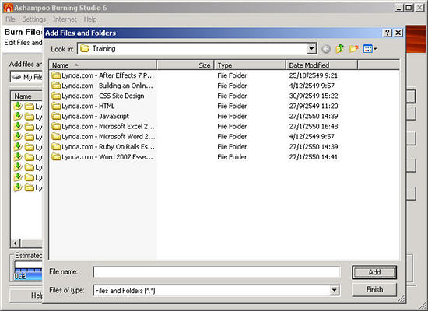
Task: Select folder Lynda.com - CSS Site Design
Action: click(98, 96)
